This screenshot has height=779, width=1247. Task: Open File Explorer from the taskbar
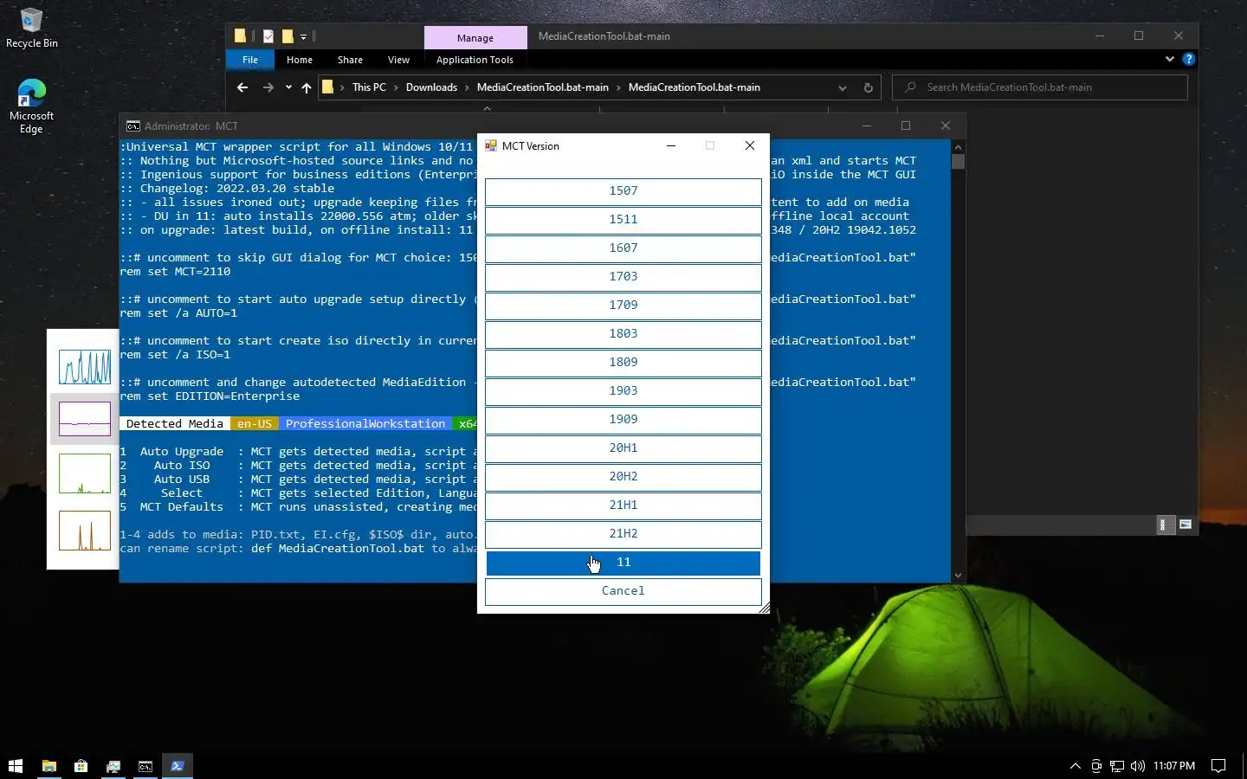pos(49,766)
